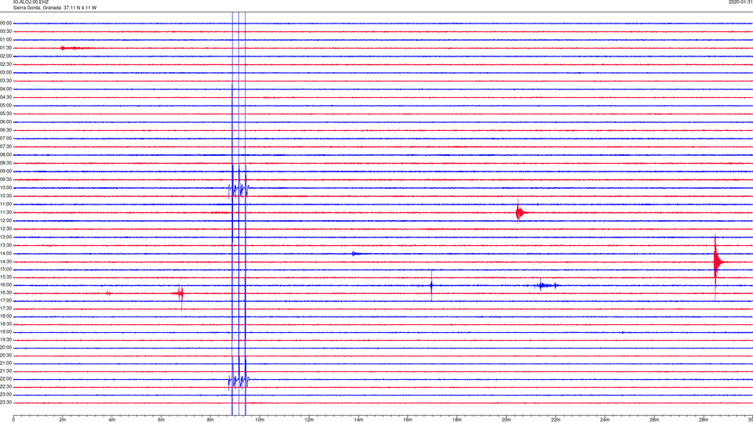Click the 12m tick label on the time axis
The width and height of the screenshot is (753, 423).
(309, 420)
